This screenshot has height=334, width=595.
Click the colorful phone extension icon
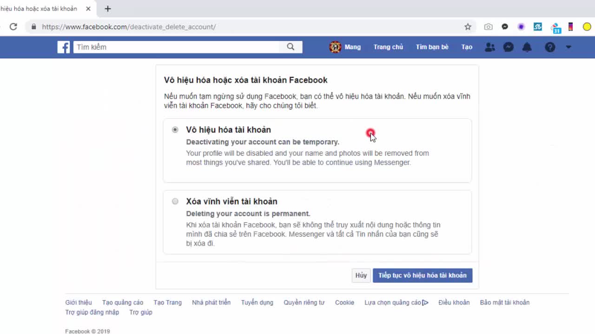[570, 27]
